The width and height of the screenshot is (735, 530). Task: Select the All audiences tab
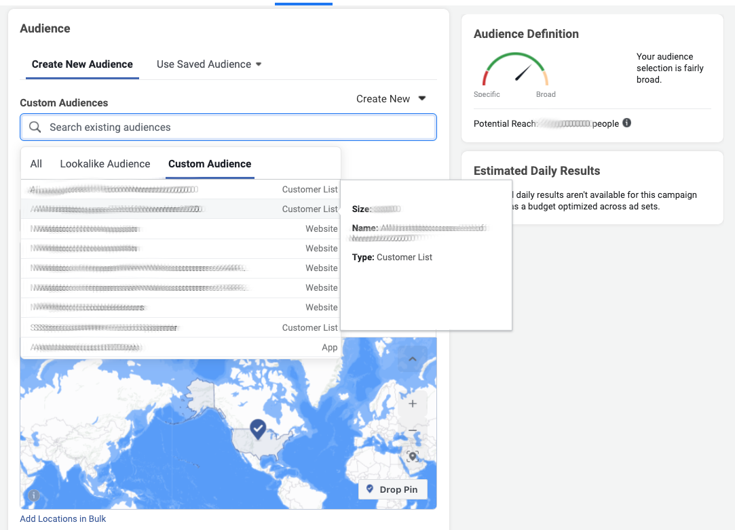click(36, 164)
